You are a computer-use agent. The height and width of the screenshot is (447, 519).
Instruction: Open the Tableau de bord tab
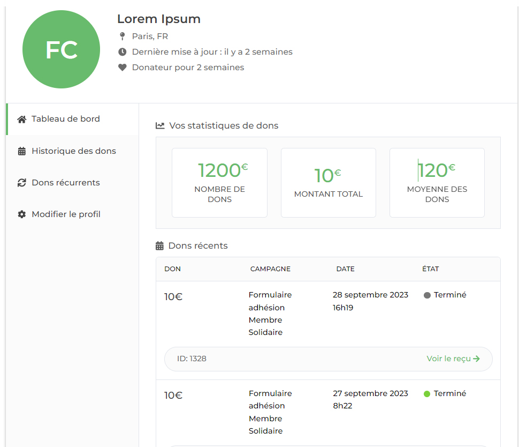pos(72,119)
